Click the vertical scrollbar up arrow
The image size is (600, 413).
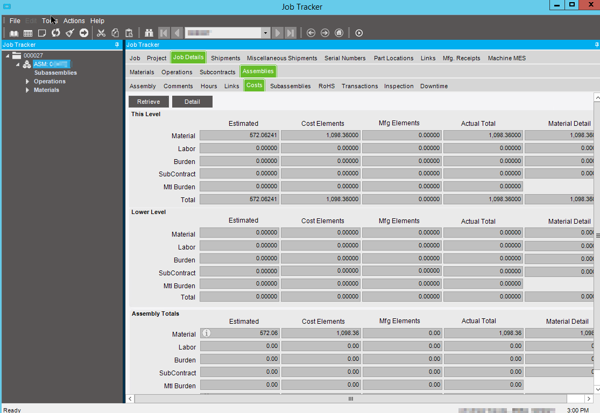click(597, 98)
